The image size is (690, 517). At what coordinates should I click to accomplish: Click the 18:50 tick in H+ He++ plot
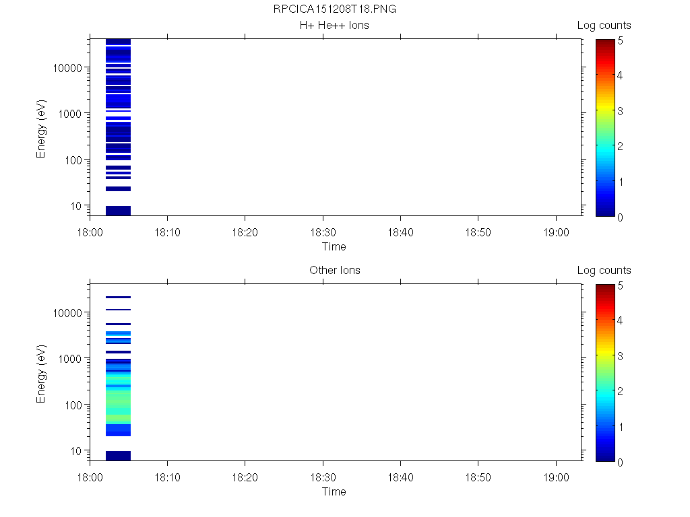(x=478, y=232)
